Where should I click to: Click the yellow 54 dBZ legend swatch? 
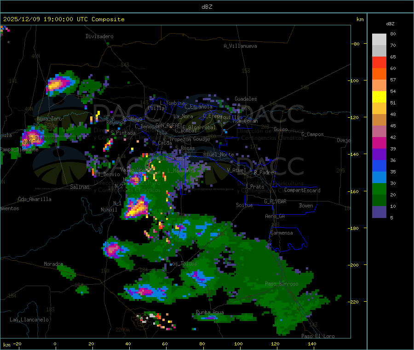click(379, 97)
